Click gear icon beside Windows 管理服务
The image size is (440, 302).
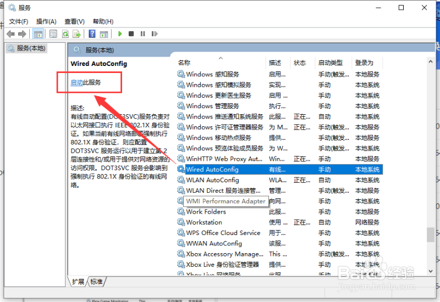(x=181, y=106)
